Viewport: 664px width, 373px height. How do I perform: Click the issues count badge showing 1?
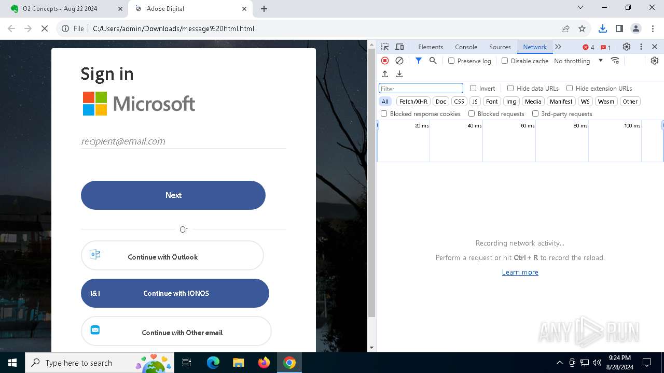click(x=606, y=47)
